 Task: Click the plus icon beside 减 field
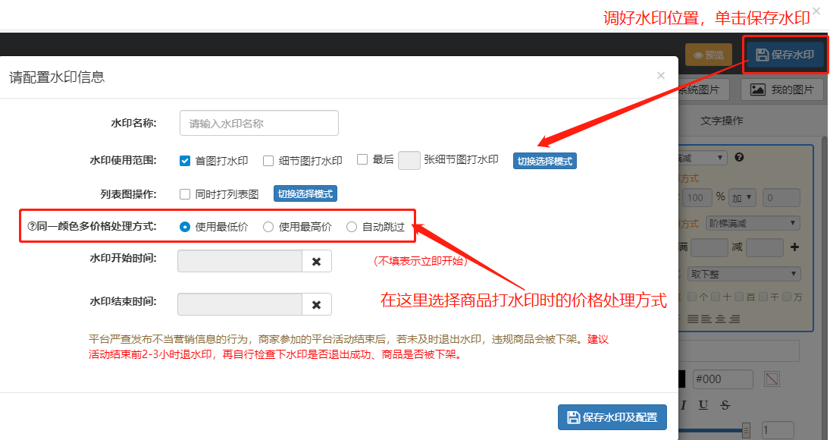[x=794, y=247]
